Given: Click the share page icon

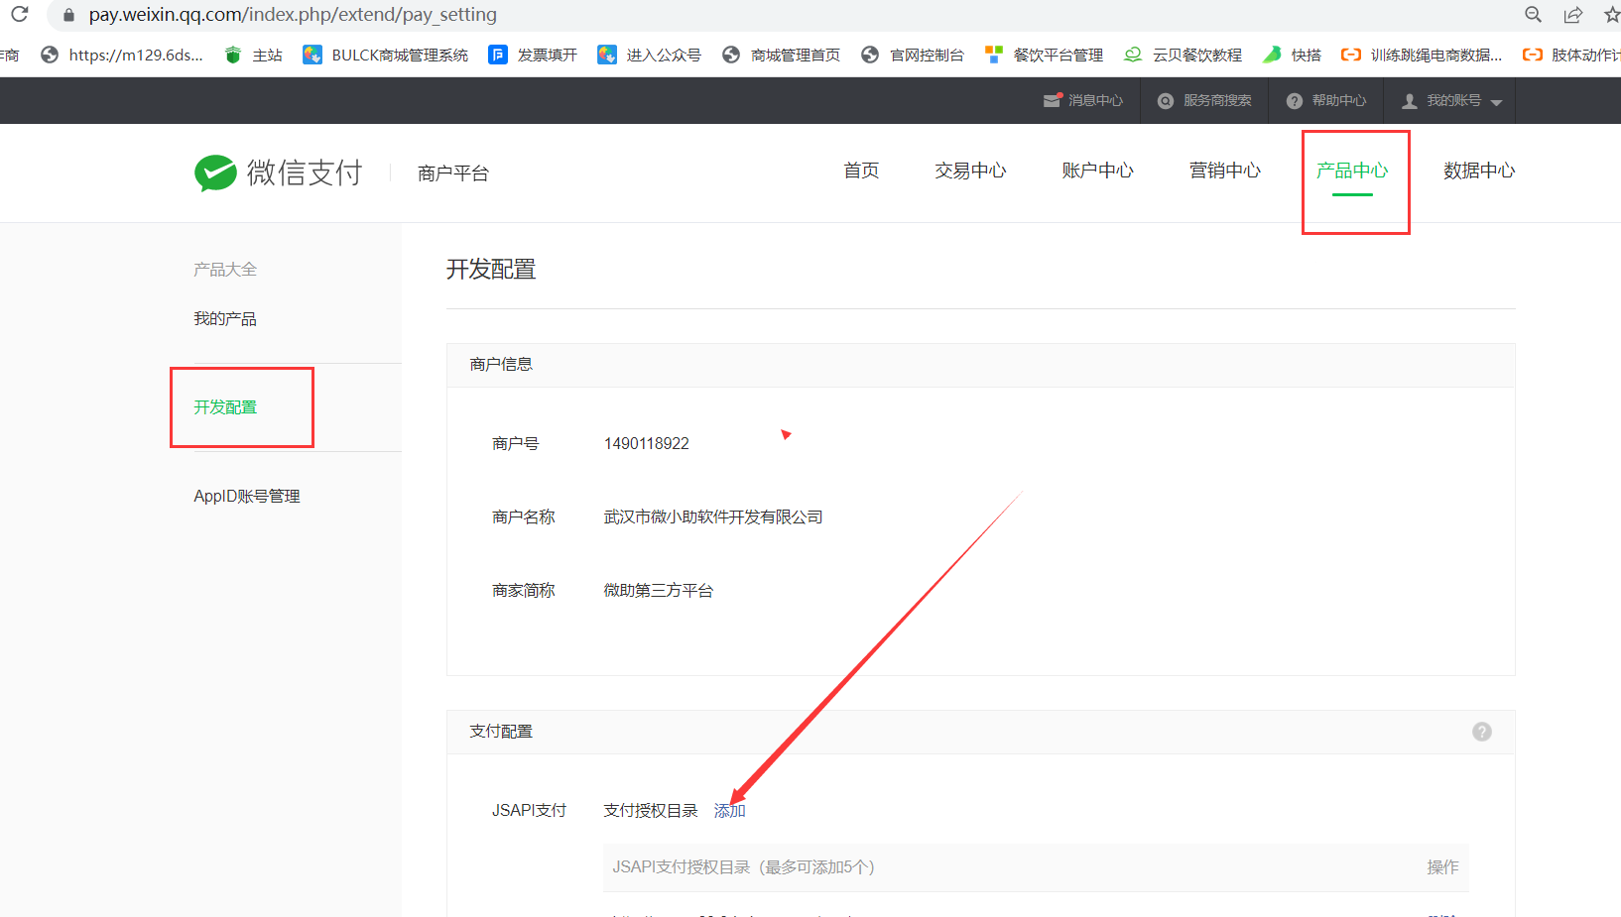Looking at the screenshot, I should coord(1573,14).
